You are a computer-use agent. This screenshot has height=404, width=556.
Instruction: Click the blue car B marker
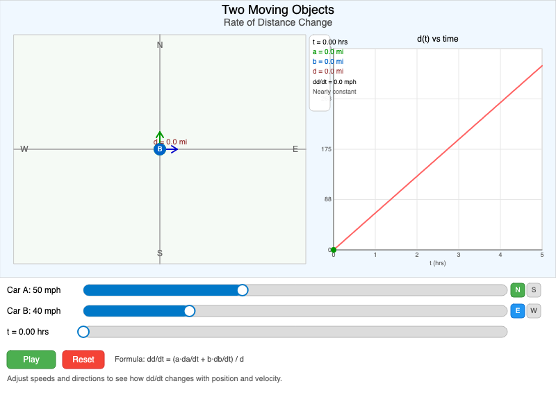(x=159, y=149)
